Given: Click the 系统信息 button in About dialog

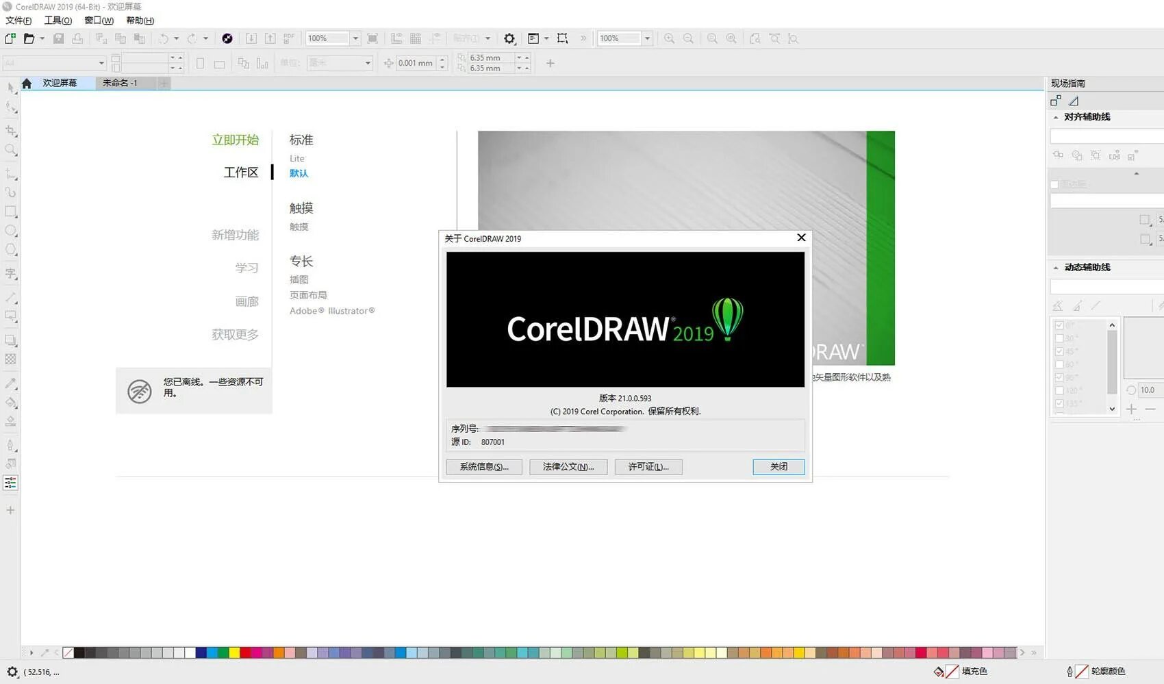Looking at the screenshot, I should pos(484,467).
